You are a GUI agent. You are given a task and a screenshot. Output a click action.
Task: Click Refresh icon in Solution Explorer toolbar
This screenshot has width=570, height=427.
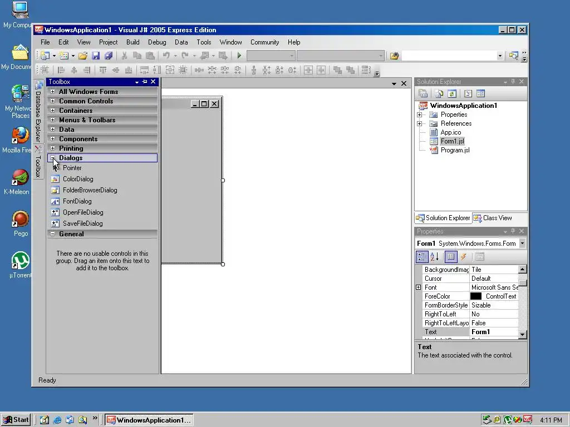coord(452,93)
